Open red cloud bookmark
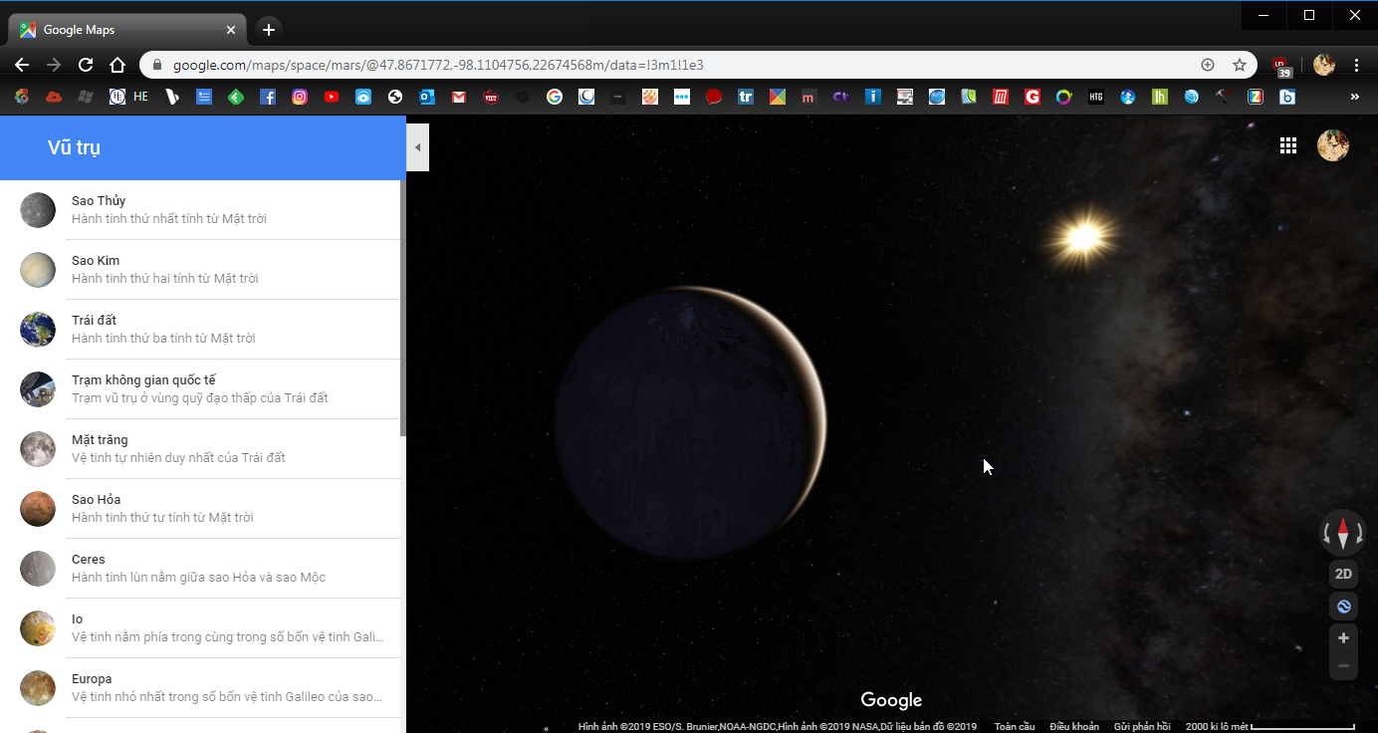Viewport: 1378px width, 733px height. [x=54, y=97]
